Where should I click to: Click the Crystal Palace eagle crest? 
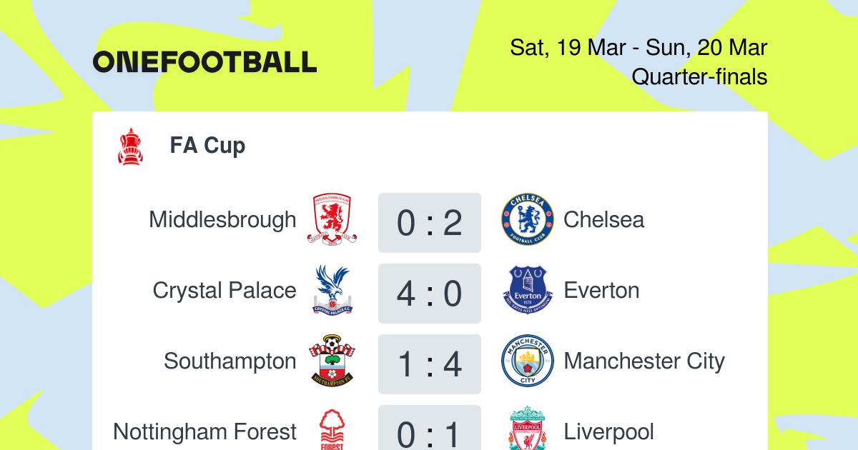click(x=332, y=291)
